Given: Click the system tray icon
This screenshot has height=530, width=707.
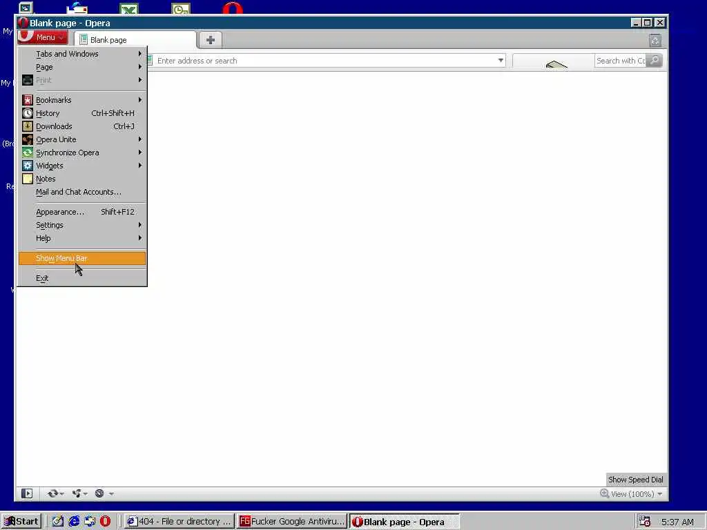Looking at the screenshot, I should (645, 522).
